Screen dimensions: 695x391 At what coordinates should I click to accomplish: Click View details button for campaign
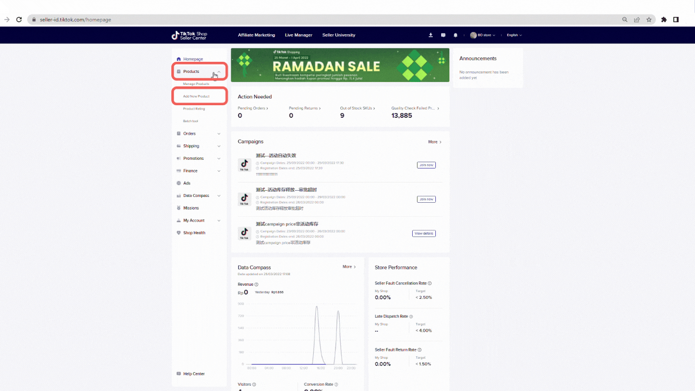[x=424, y=234]
